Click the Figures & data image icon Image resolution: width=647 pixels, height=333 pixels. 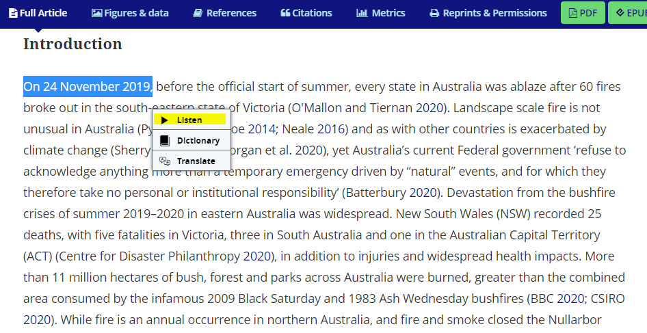click(96, 13)
